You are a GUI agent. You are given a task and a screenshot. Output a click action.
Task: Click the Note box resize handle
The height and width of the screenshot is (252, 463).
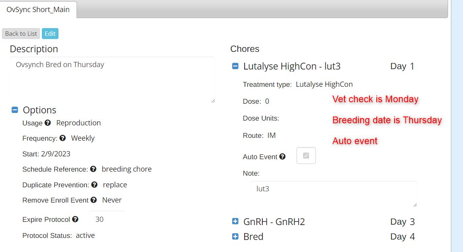click(x=415, y=205)
